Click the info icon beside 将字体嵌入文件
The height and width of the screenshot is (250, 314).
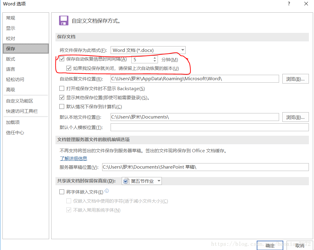tap(107, 191)
